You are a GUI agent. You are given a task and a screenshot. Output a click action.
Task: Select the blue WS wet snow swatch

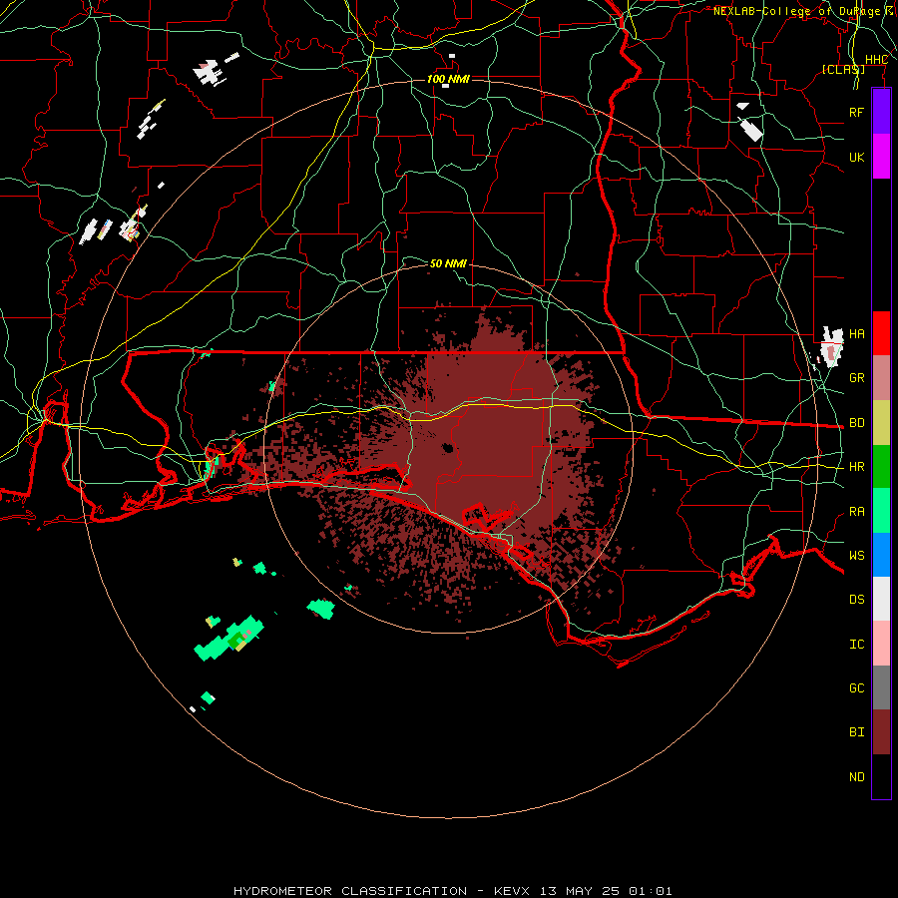coord(881,555)
